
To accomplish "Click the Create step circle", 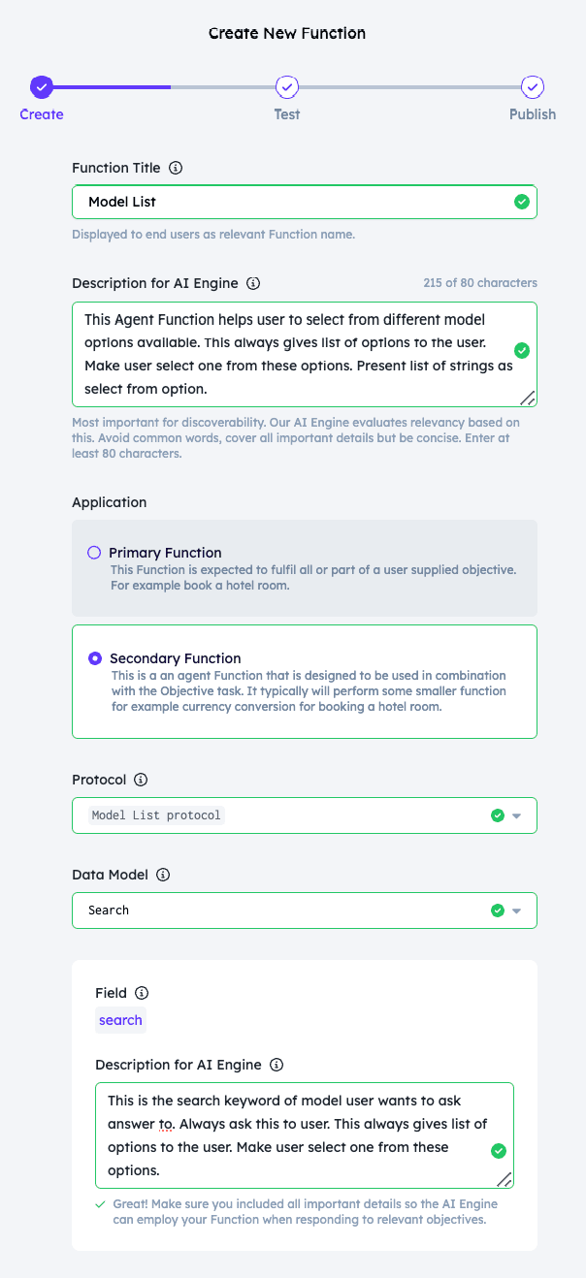I will [41, 87].
